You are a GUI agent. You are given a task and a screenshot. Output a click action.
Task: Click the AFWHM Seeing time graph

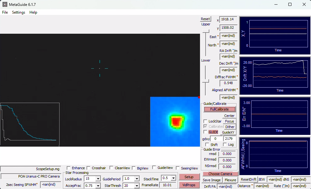point(275,156)
